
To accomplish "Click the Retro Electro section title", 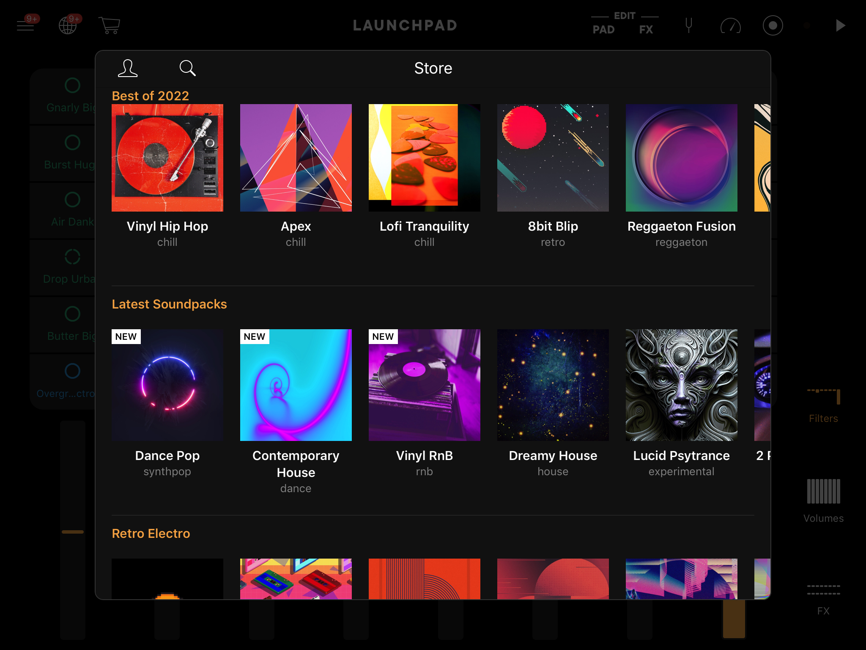I will click(x=151, y=534).
